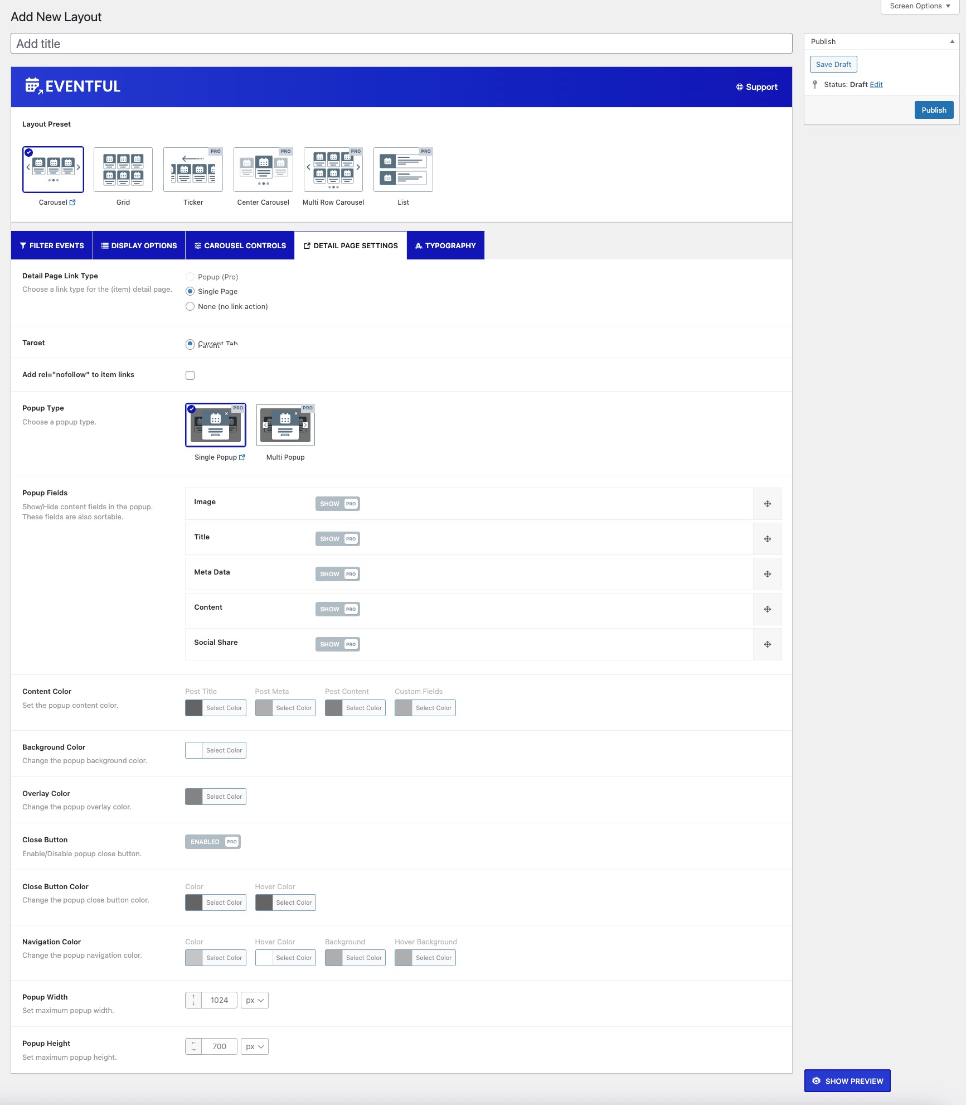The image size is (966, 1105).
Task: Choose the Grid layout preset icon
Action: coord(123,170)
